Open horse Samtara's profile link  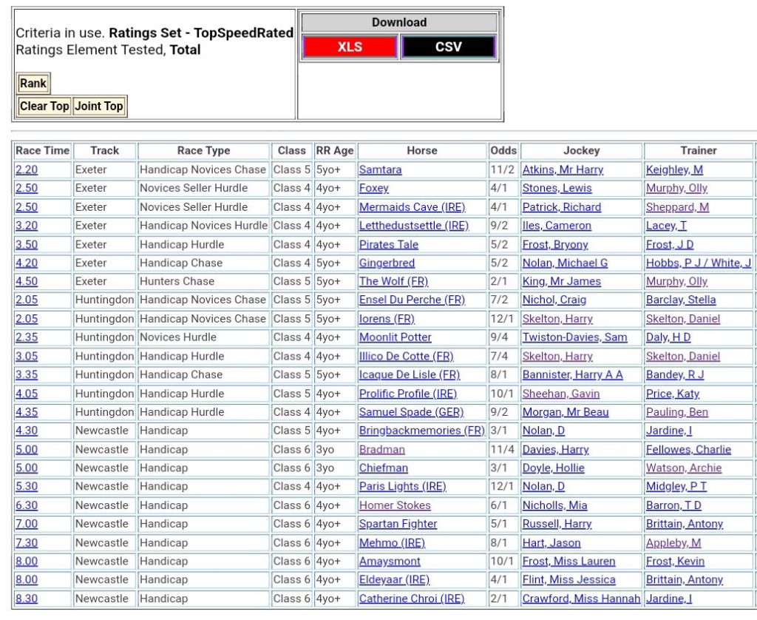point(380,169)
